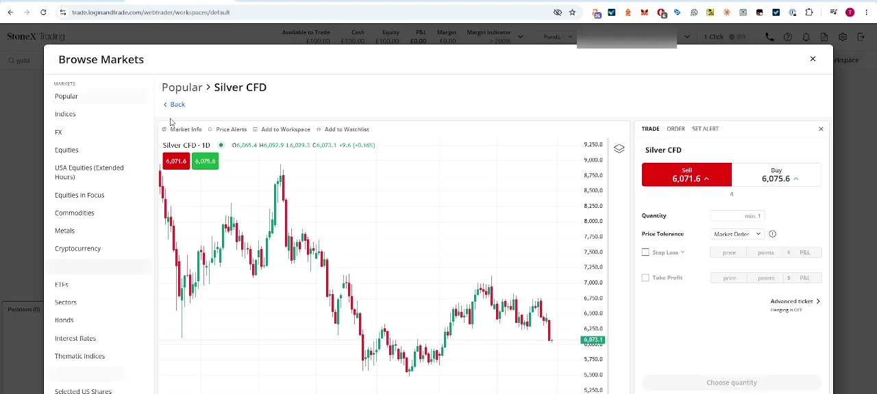Close the Browse Markets dialog
Image resolution: width=877 pixels, height=394 pixels.
[x=813, y=60]
